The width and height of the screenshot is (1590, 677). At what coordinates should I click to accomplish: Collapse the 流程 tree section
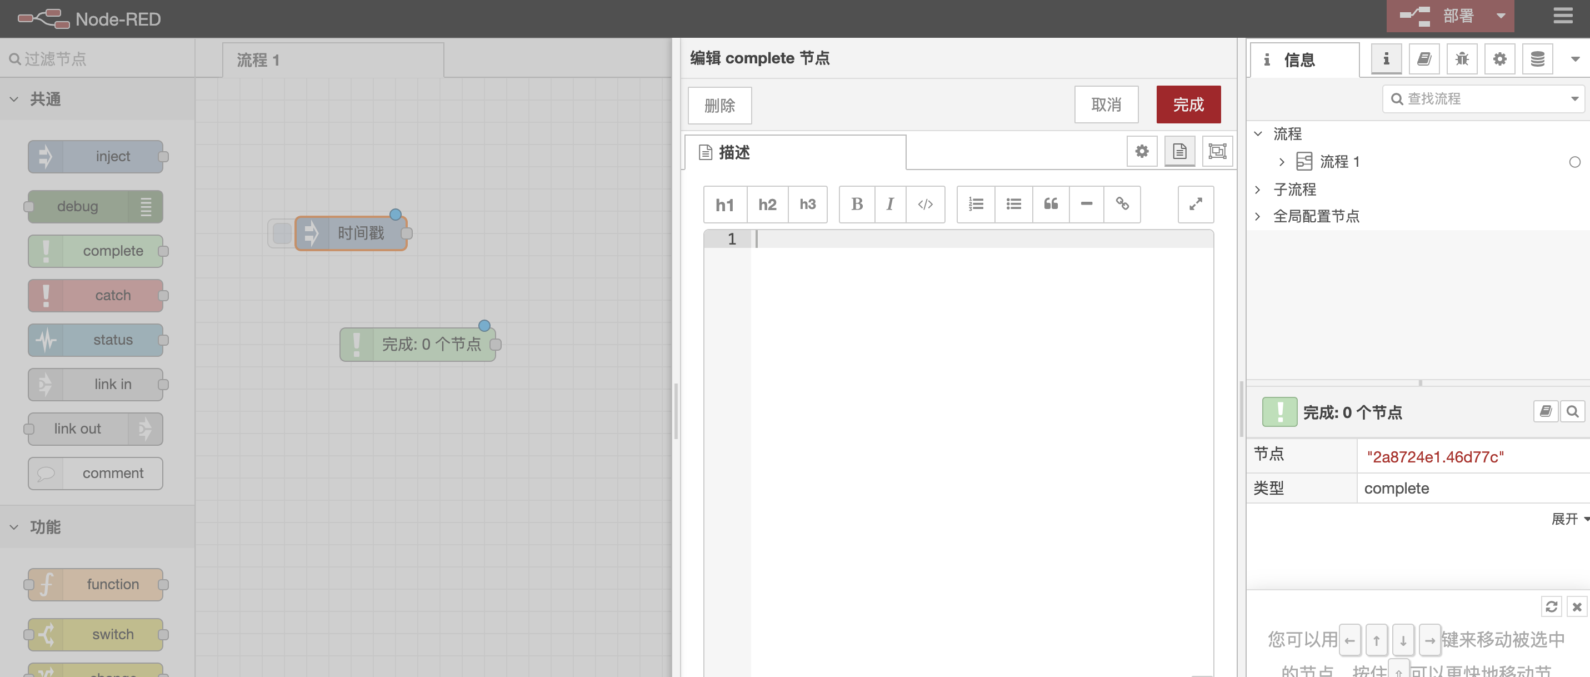pyautogui.click(x=1257, y=133)
